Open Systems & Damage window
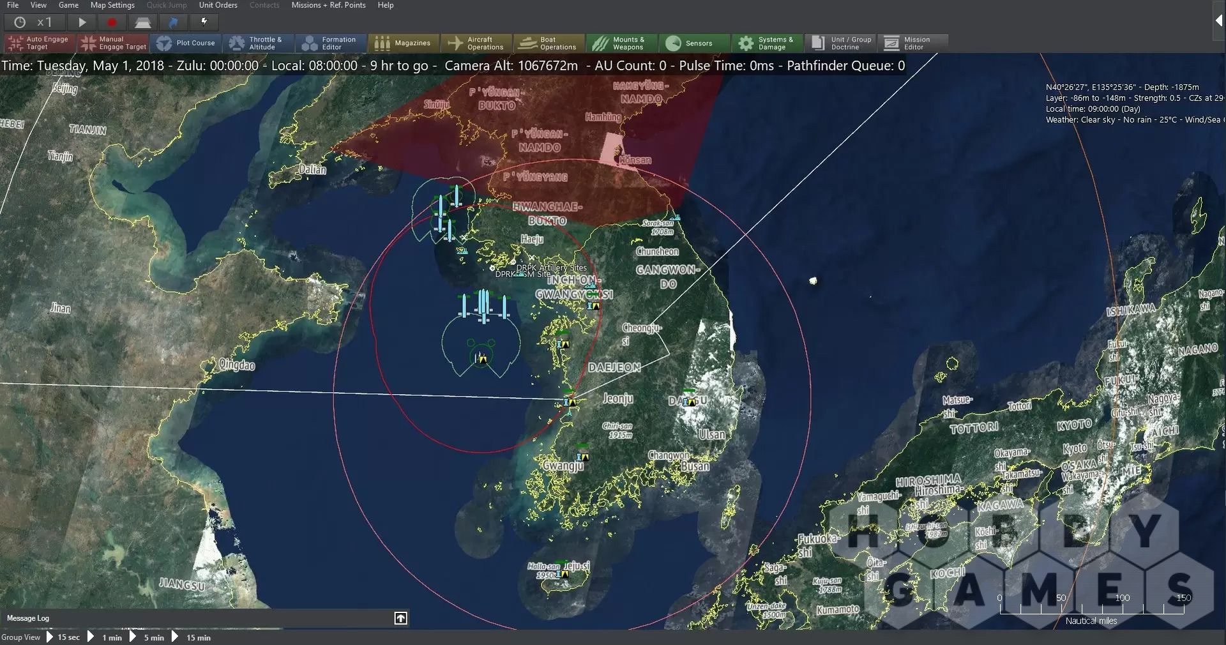Viewport: 1226px width, 645px height. click(x=768, y=43)
